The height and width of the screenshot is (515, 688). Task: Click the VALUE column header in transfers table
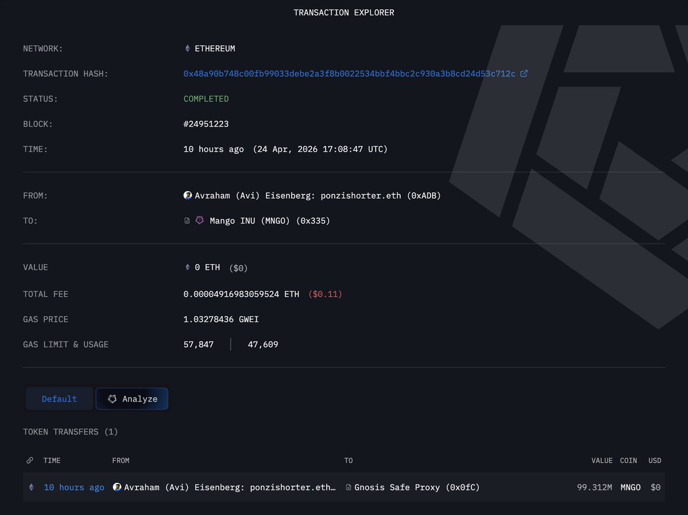[602, 461]
